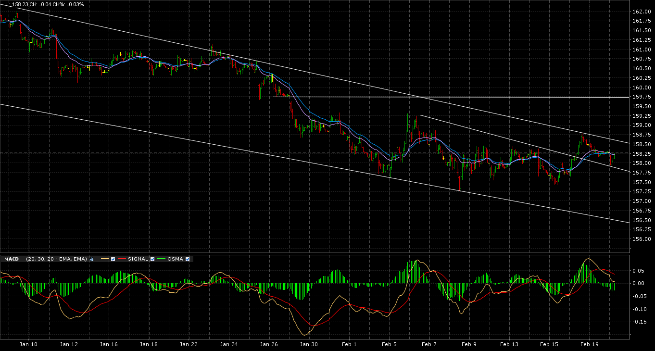
Task: Click the Feb 15 date label
Action: coord(549,344)
